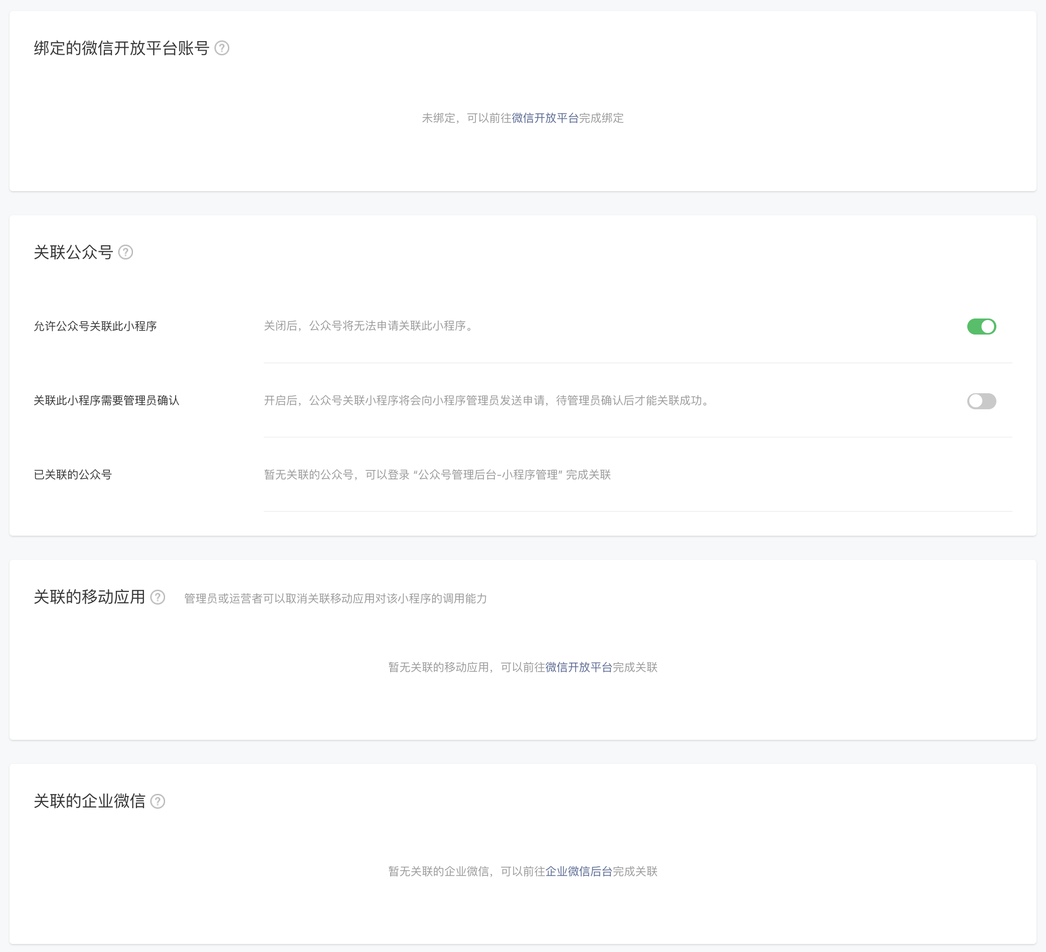Open help tooltip for 关联的移动应用
This screenshot has width=1046, height=952.
pyautogui.click(x=158, y=597)
